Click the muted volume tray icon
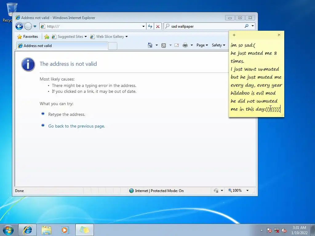315x236 pixels. coord(284,230)
